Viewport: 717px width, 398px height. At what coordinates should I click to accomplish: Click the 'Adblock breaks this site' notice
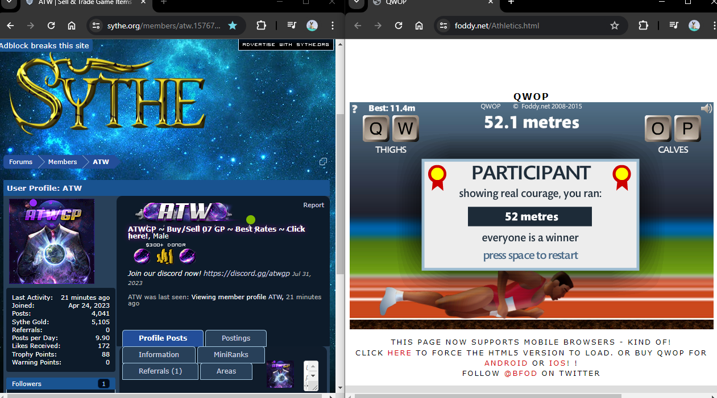(x=44, y=45)
